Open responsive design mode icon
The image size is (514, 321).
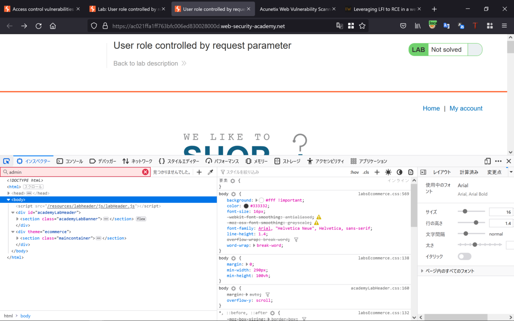pyautogui.click(x=487, y=161)
